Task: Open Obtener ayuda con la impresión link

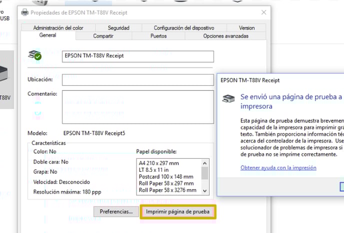Action: [x=278, y=168]
